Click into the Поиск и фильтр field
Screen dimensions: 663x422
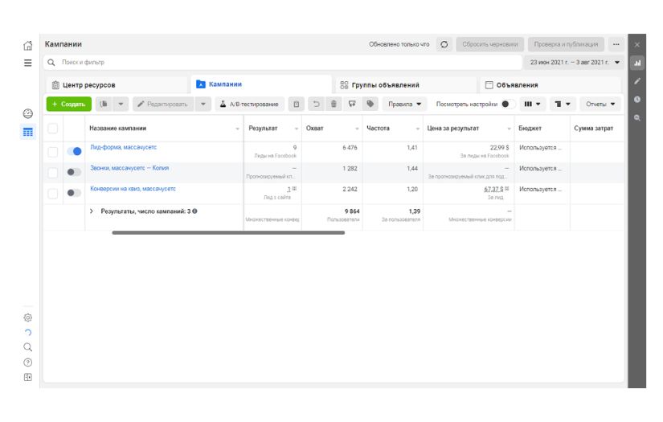282,62
